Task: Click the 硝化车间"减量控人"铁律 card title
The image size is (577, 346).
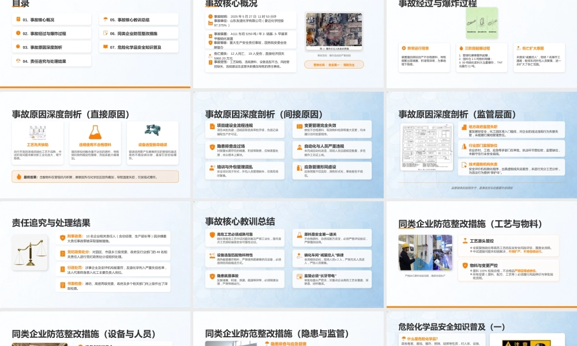Action: [x=324, y=255]
